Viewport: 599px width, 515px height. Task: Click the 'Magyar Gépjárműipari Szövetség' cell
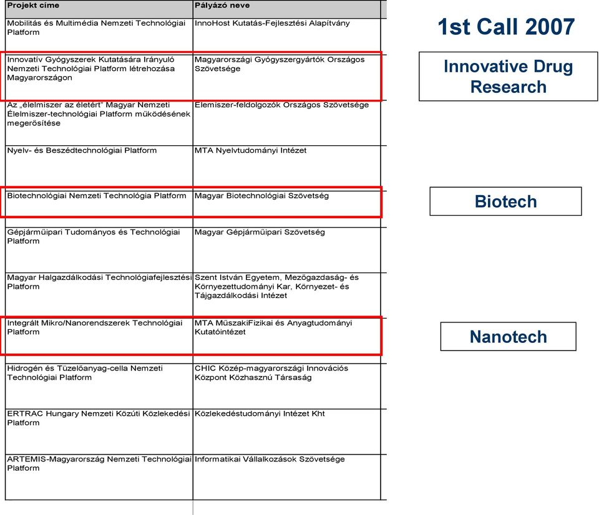(x=287, y=249)
